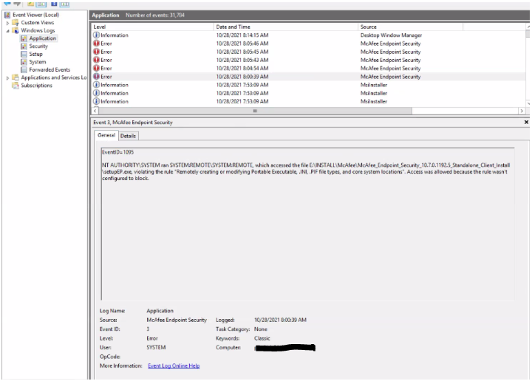Expand the Custom Views node

[x=7, y=23]
